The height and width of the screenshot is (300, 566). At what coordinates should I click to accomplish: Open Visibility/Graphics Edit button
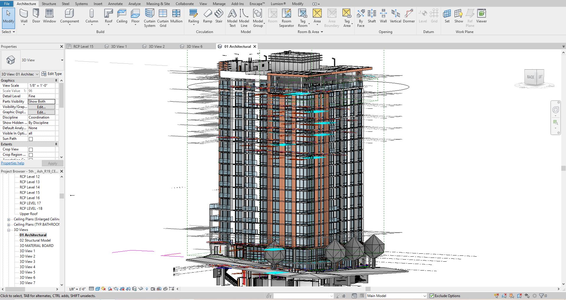(42, 107)
